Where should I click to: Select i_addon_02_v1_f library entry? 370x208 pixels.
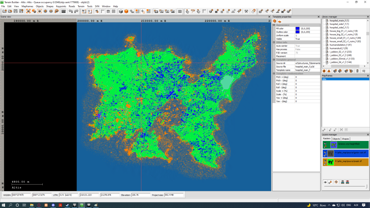(x=341, y=52)
